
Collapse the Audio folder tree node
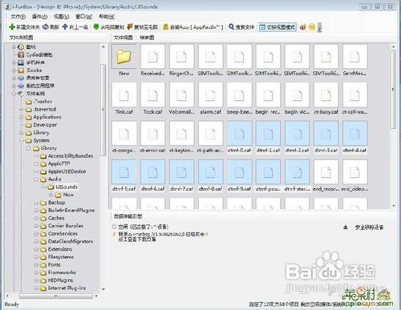[36, 179]
